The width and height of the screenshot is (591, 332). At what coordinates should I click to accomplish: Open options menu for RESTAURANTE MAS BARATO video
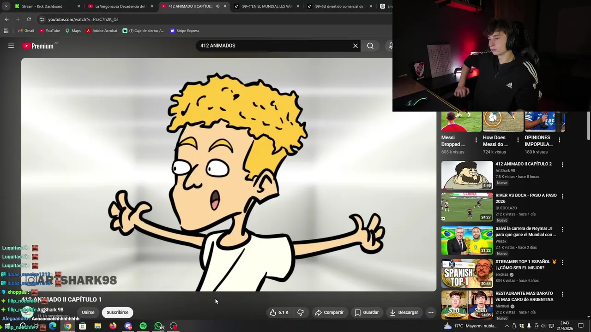point(562,294)
